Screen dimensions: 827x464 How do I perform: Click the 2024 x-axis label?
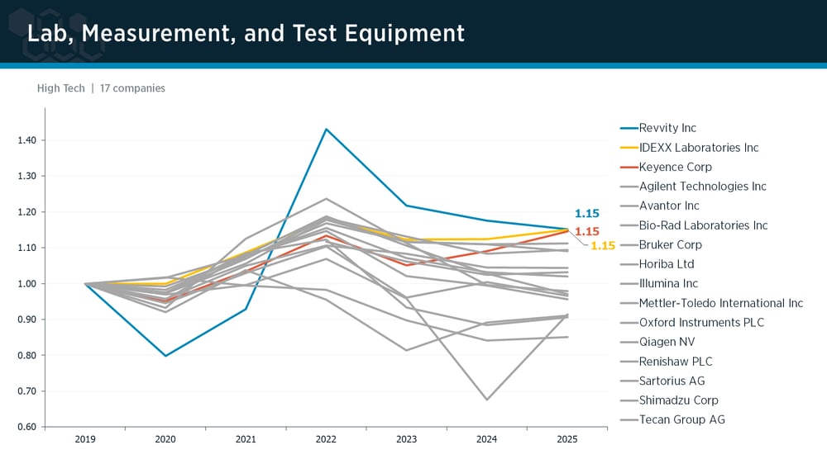coord(486,439)
